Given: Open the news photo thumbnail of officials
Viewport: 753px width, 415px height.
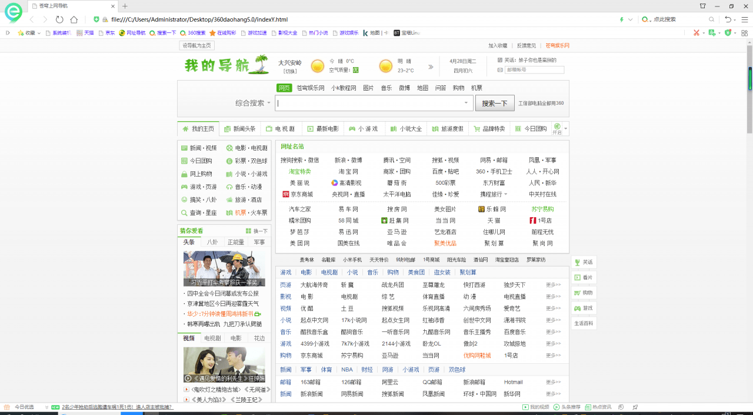Looking at the screenshot, I should tap(224, 268).
